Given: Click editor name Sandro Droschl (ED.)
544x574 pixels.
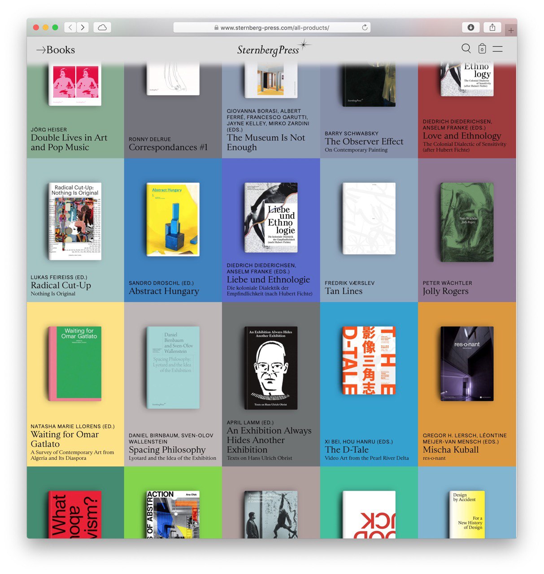Looking at the screenshot, I should point(161,283).
